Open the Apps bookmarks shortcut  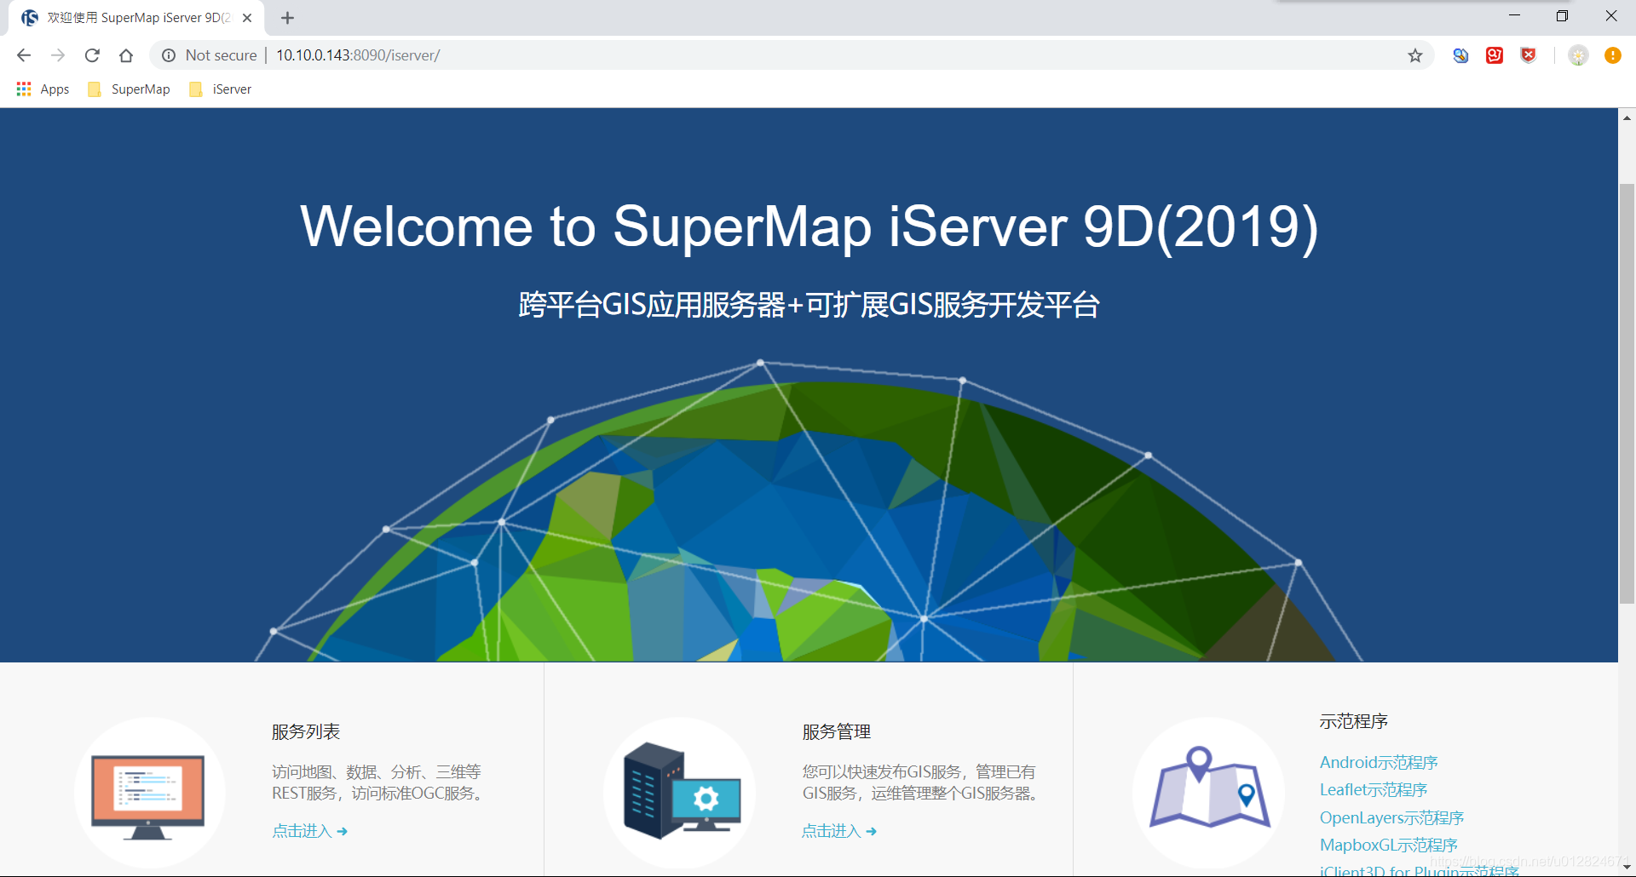tap(43, 89)
